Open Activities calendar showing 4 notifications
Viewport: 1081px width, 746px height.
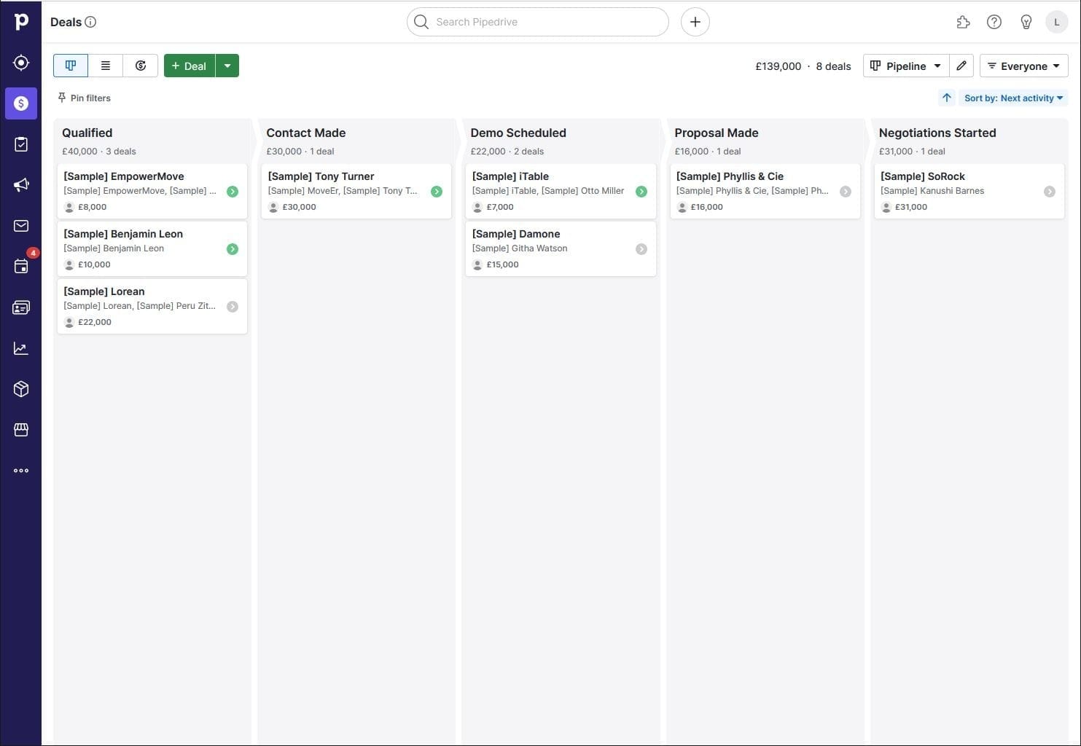20,266
